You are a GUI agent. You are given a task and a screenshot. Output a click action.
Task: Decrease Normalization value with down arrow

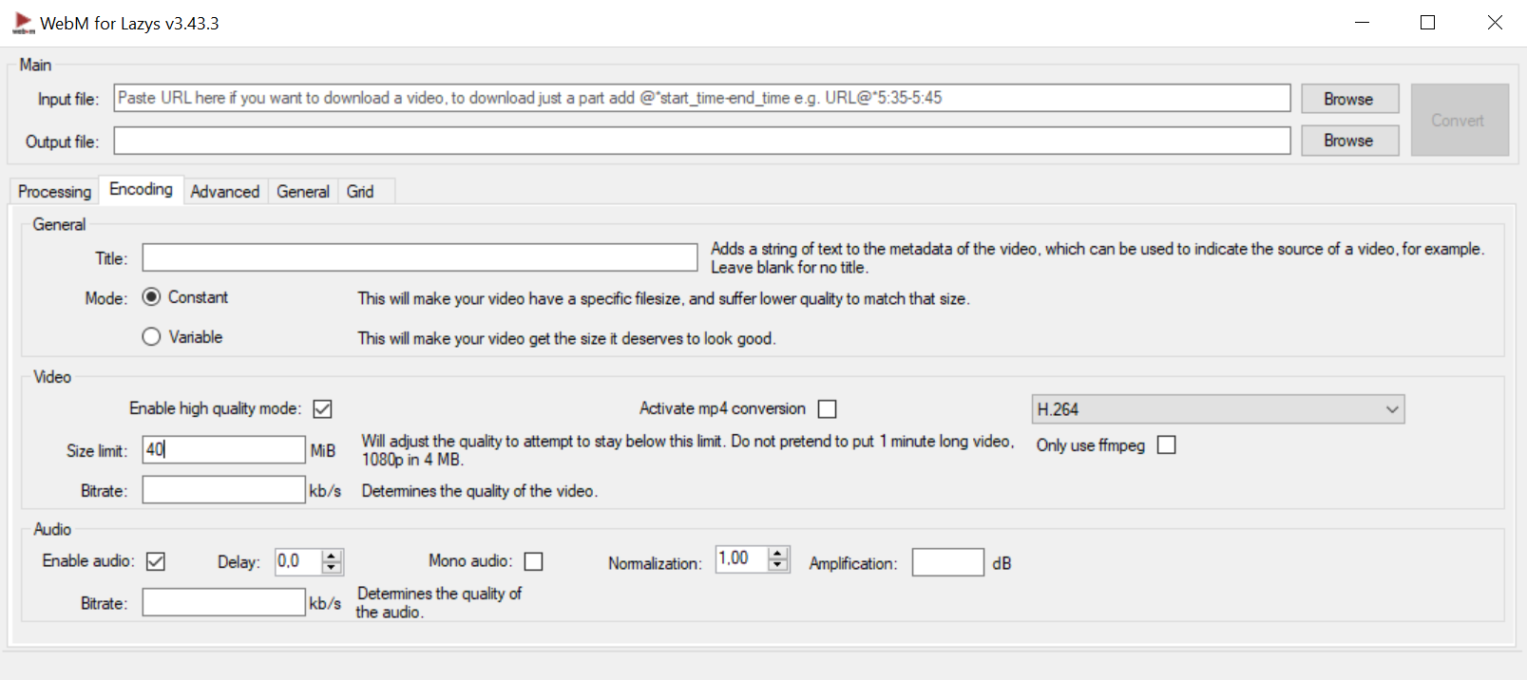coord(778,565)
